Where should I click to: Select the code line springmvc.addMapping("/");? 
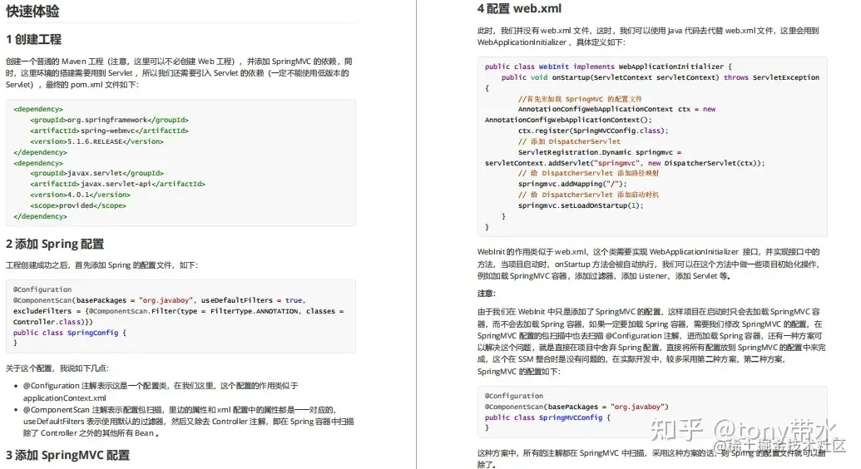(x=572, y=184)
